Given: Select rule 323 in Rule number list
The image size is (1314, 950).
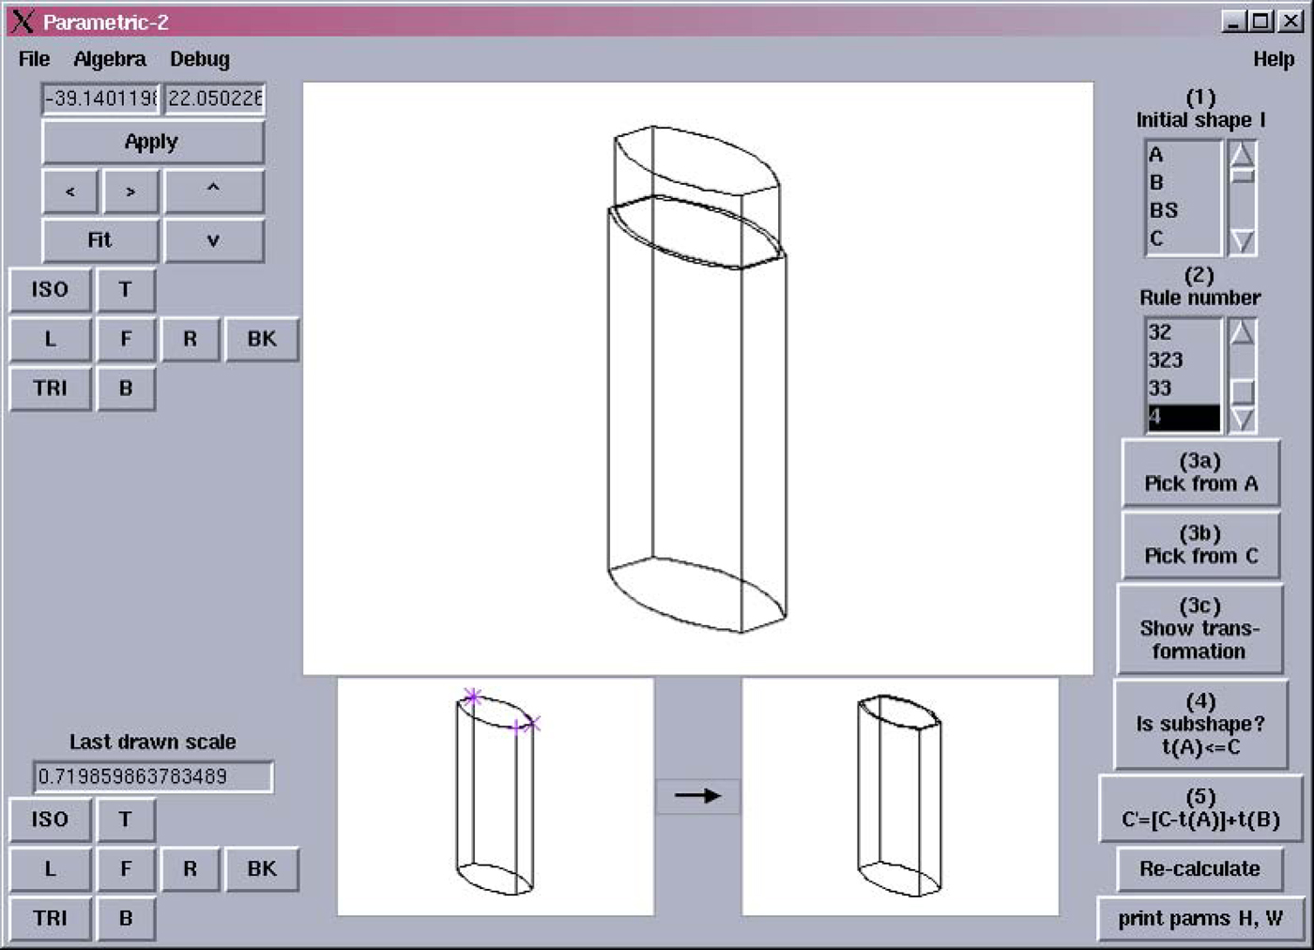Looking at the screenshot, I should [x=1165, y=360].
